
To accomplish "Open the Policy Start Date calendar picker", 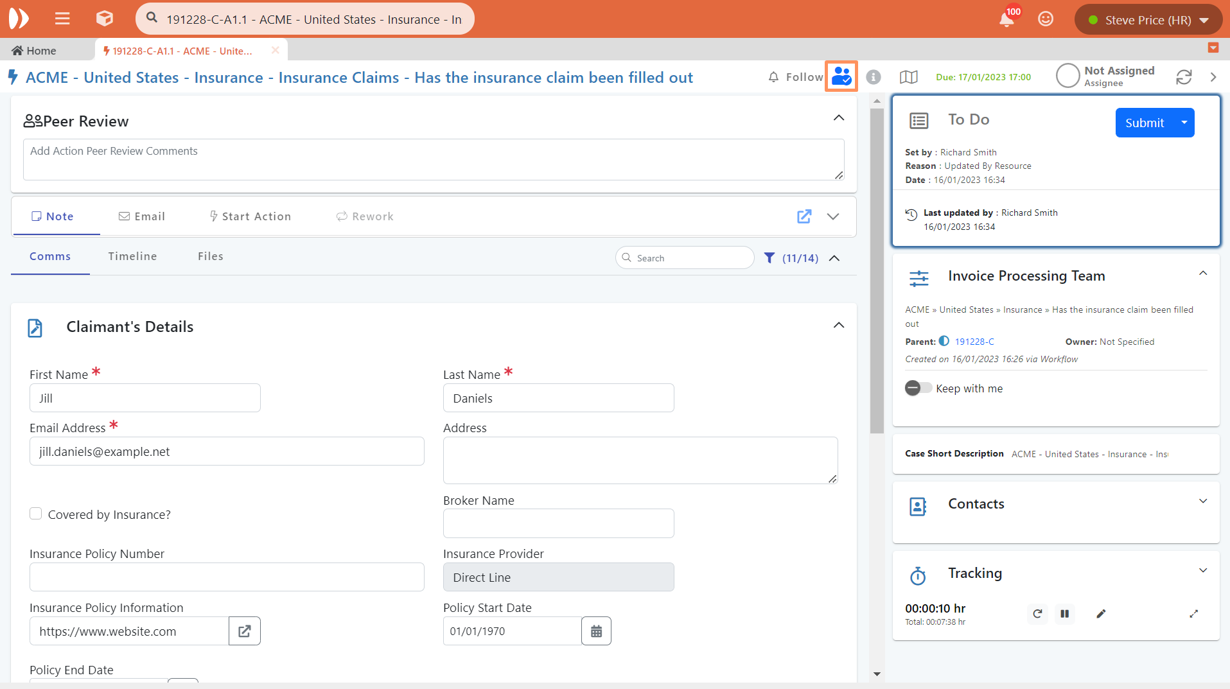I will click(596, 631).
